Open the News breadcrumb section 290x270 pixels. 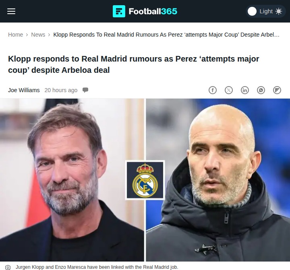[38, 35]
